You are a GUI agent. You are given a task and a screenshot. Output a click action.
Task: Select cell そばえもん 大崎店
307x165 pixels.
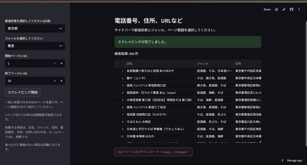coord(160,122)
